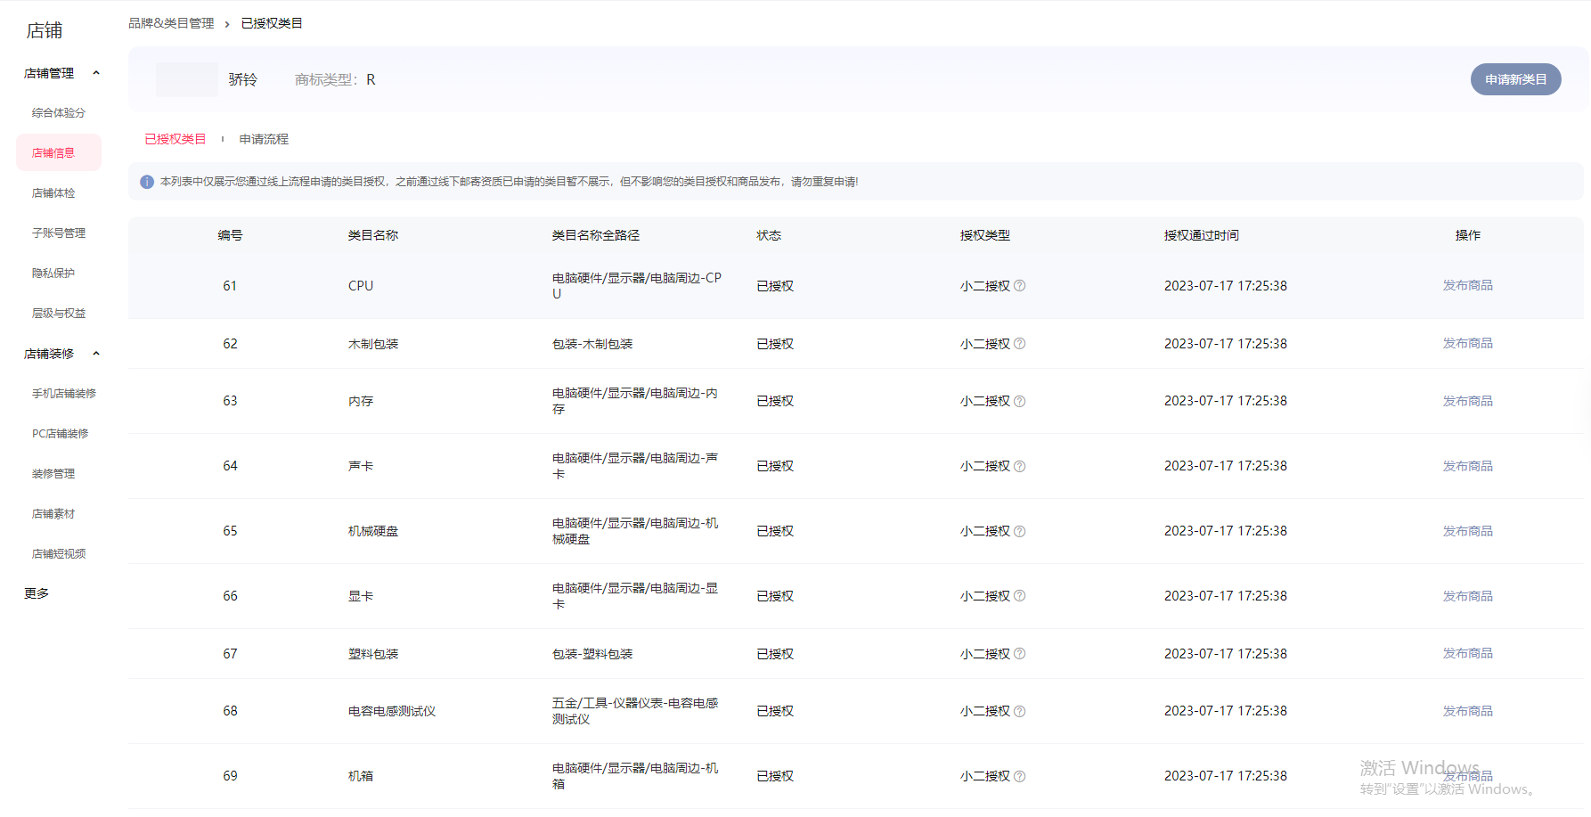
Task: Click help icon beside 小二授权 in 声卡 row
Action: [1020, 467]
